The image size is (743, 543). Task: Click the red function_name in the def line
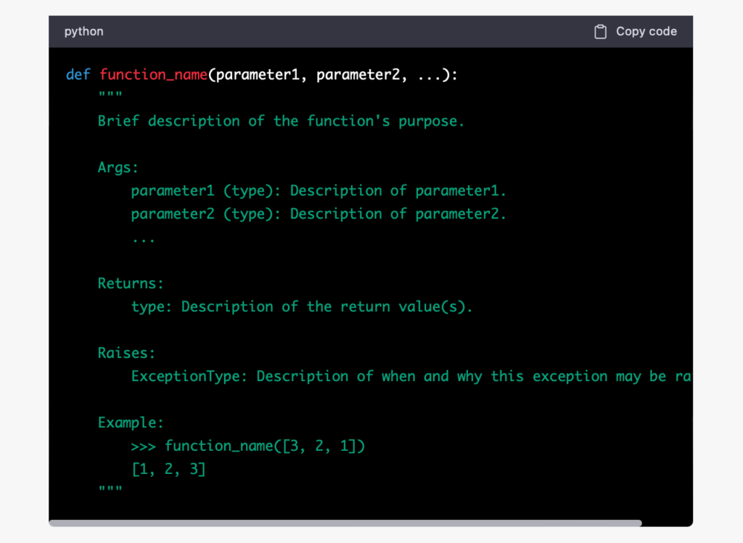(153, 75)
